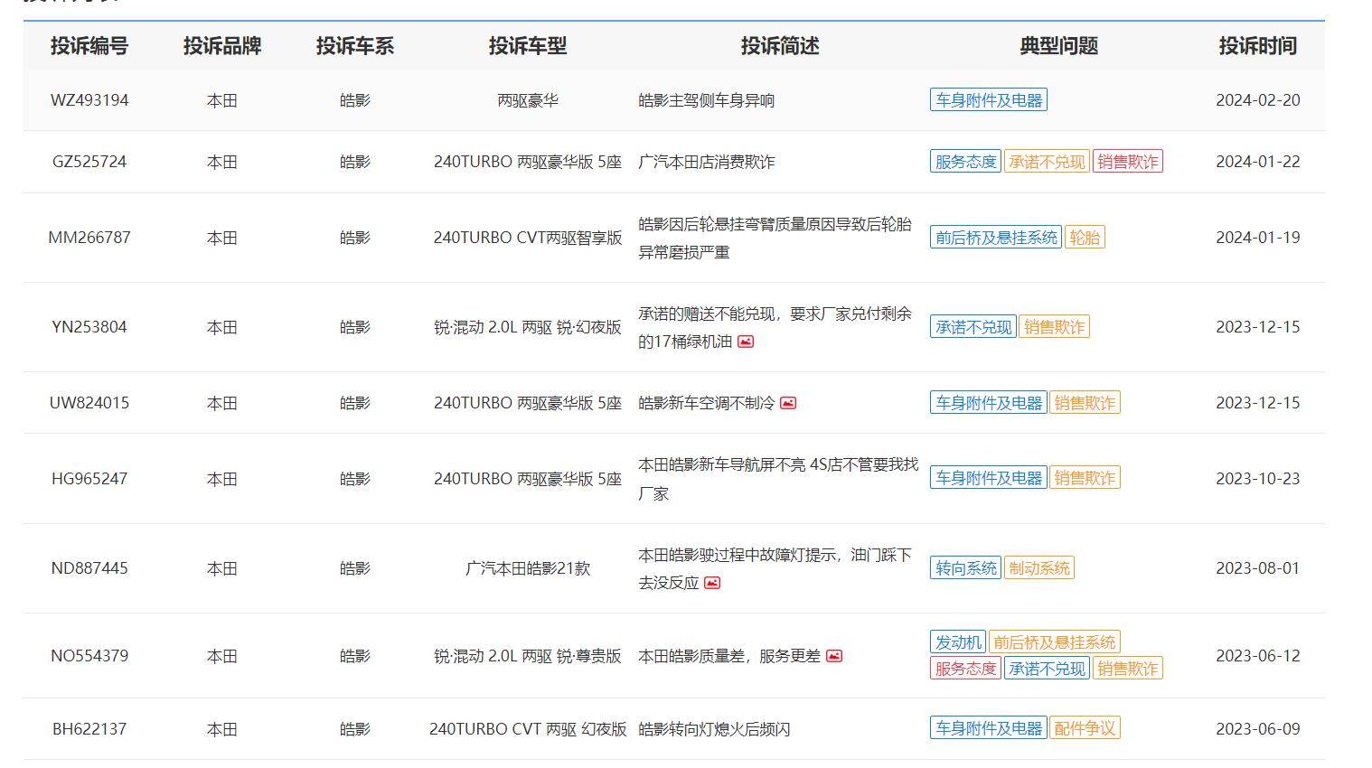This screenshot has width=1372, height=768.
Task: Click 车身附件及电器 tag in BH622137 row
Action: (x=989, y=728)
